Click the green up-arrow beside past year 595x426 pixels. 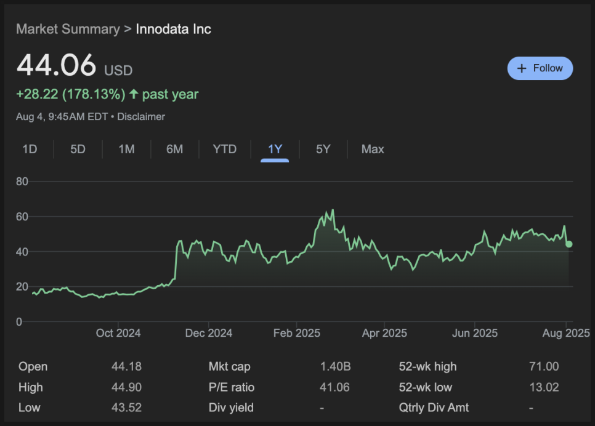[134, 94]
